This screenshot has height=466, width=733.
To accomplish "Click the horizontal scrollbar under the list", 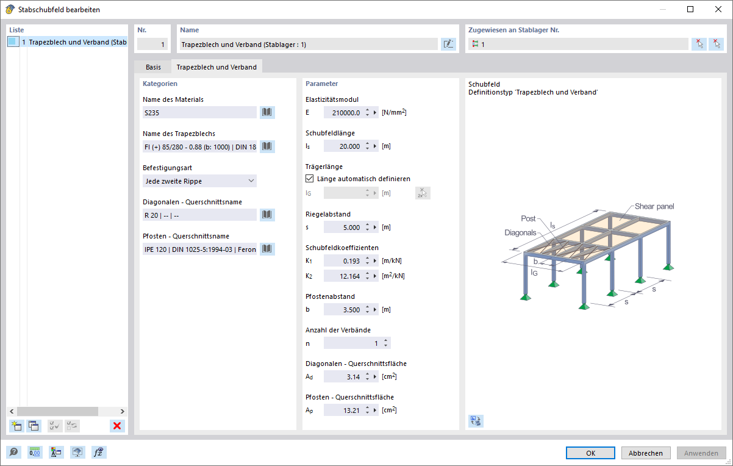I will [57, 411].
